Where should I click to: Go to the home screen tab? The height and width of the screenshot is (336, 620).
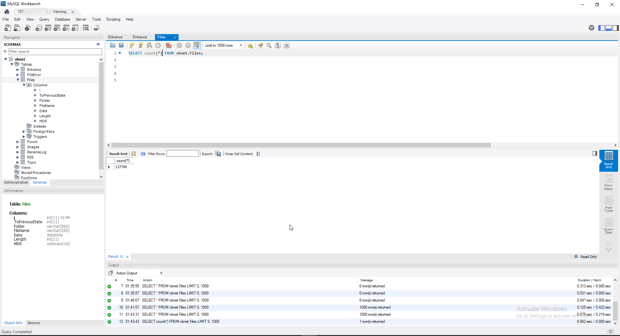click(7, 12)
